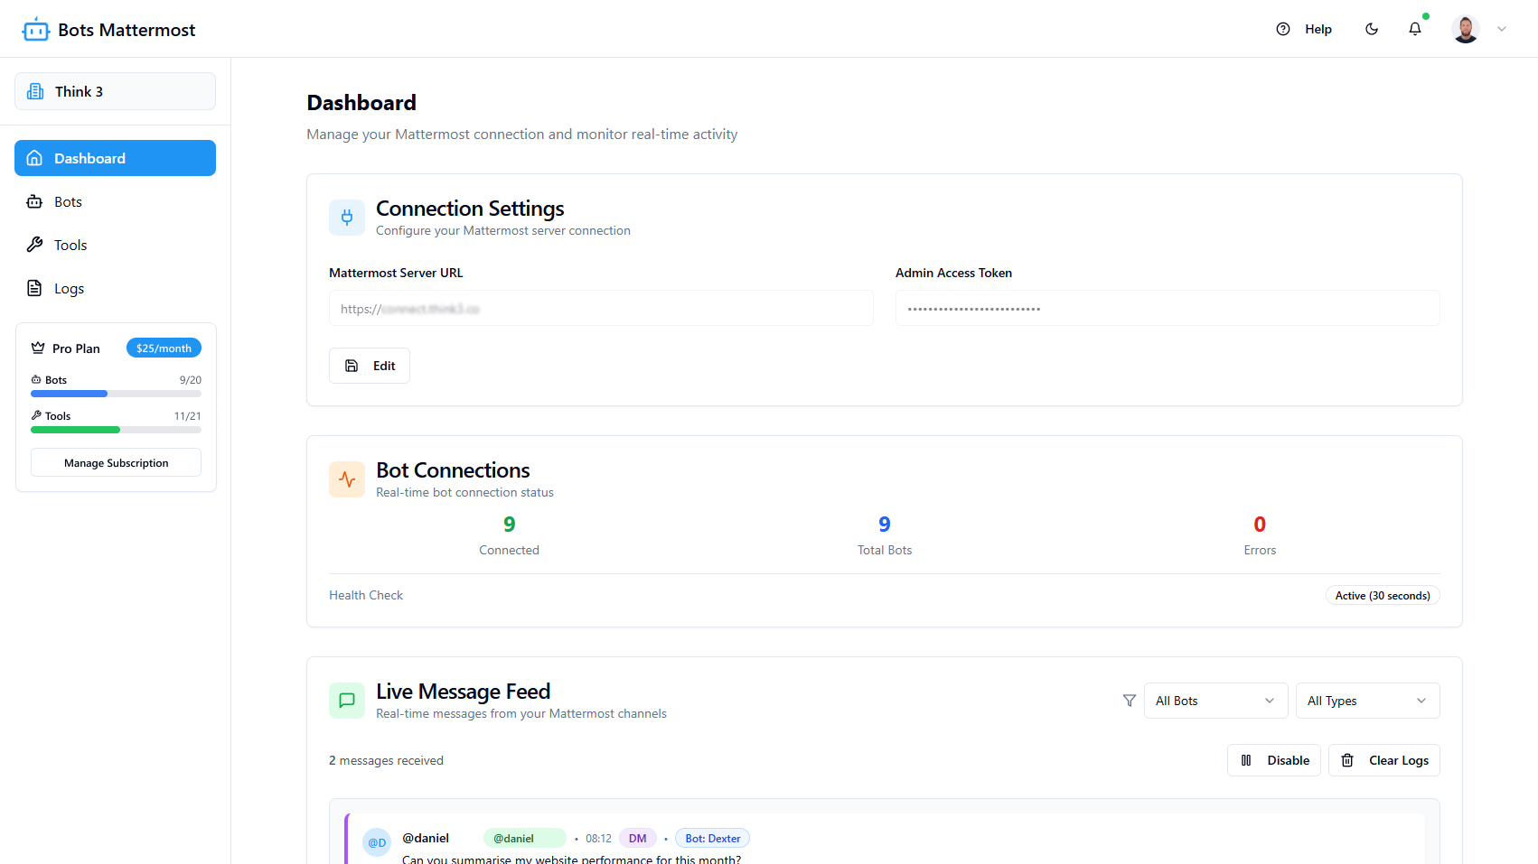Viewport: 1538px width, 864px height.
Task: Click the filter funnel icon
Action: 1130,701
